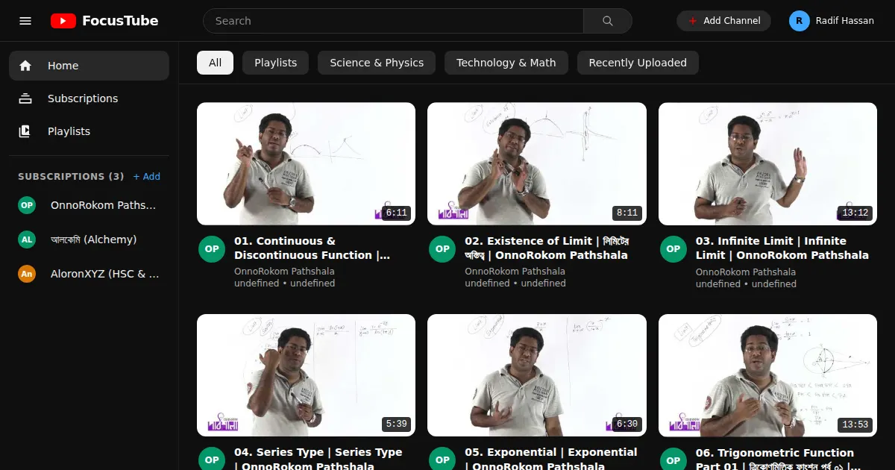895x470 pixels.
Task: Click OP avatar beside Trigonometric Function video
Action: (x=673, y=460)
